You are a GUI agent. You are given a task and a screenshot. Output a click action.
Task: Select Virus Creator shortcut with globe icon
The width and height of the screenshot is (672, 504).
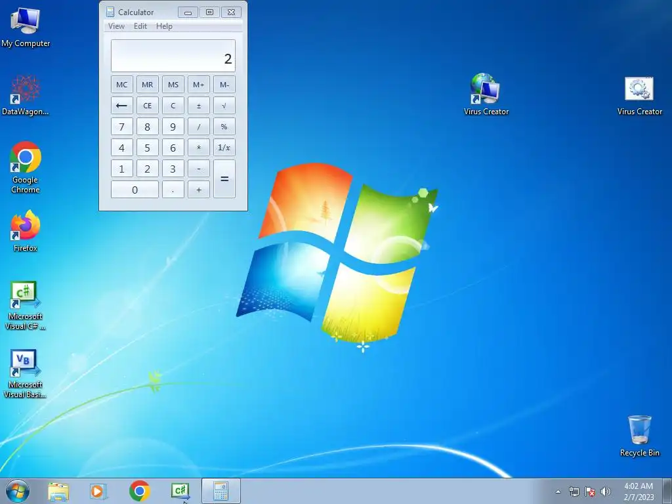486,94
